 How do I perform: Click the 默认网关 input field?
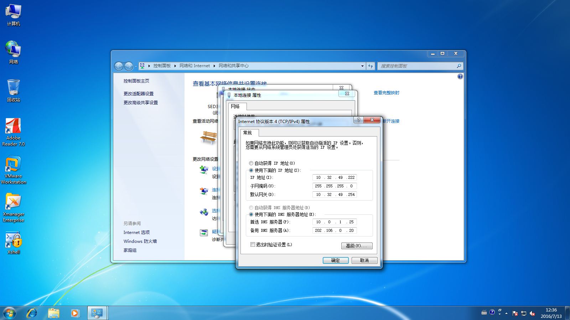tap(335, 194)
